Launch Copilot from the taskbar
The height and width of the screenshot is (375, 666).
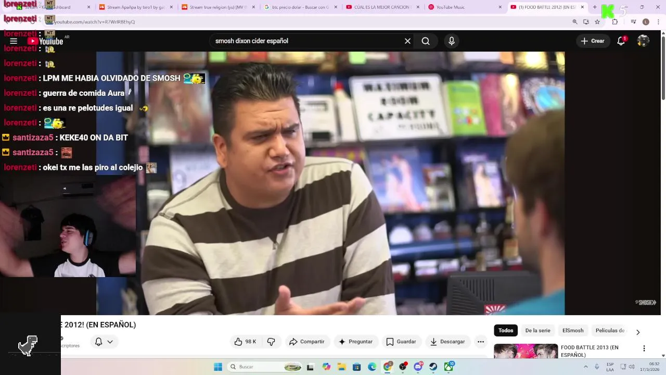(326, 367)
